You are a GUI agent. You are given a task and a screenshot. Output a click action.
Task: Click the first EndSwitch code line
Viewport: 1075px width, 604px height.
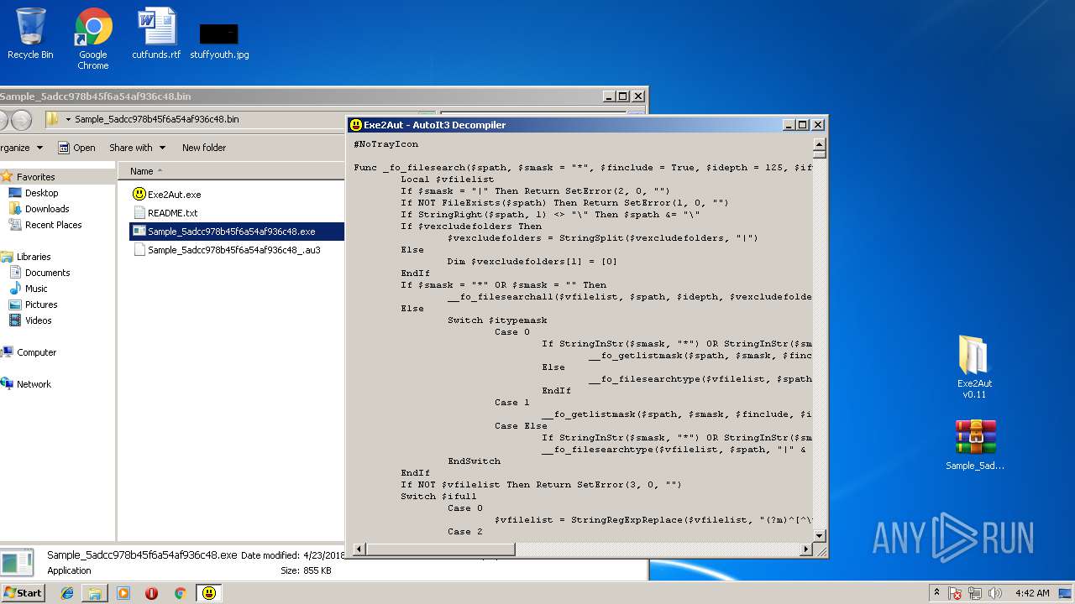475,461
